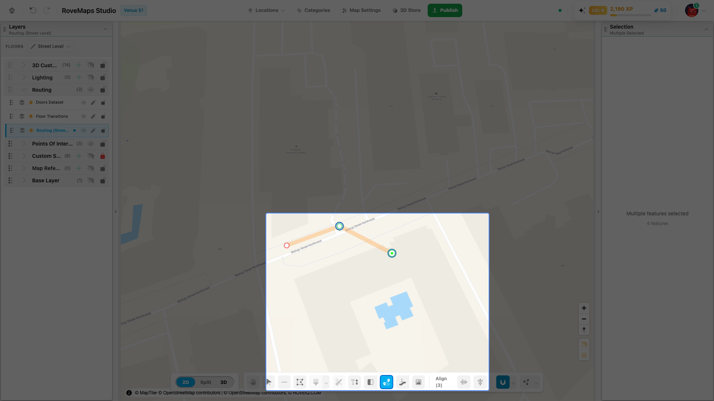Expand the Points Of Inter... group

pos(24,144)
